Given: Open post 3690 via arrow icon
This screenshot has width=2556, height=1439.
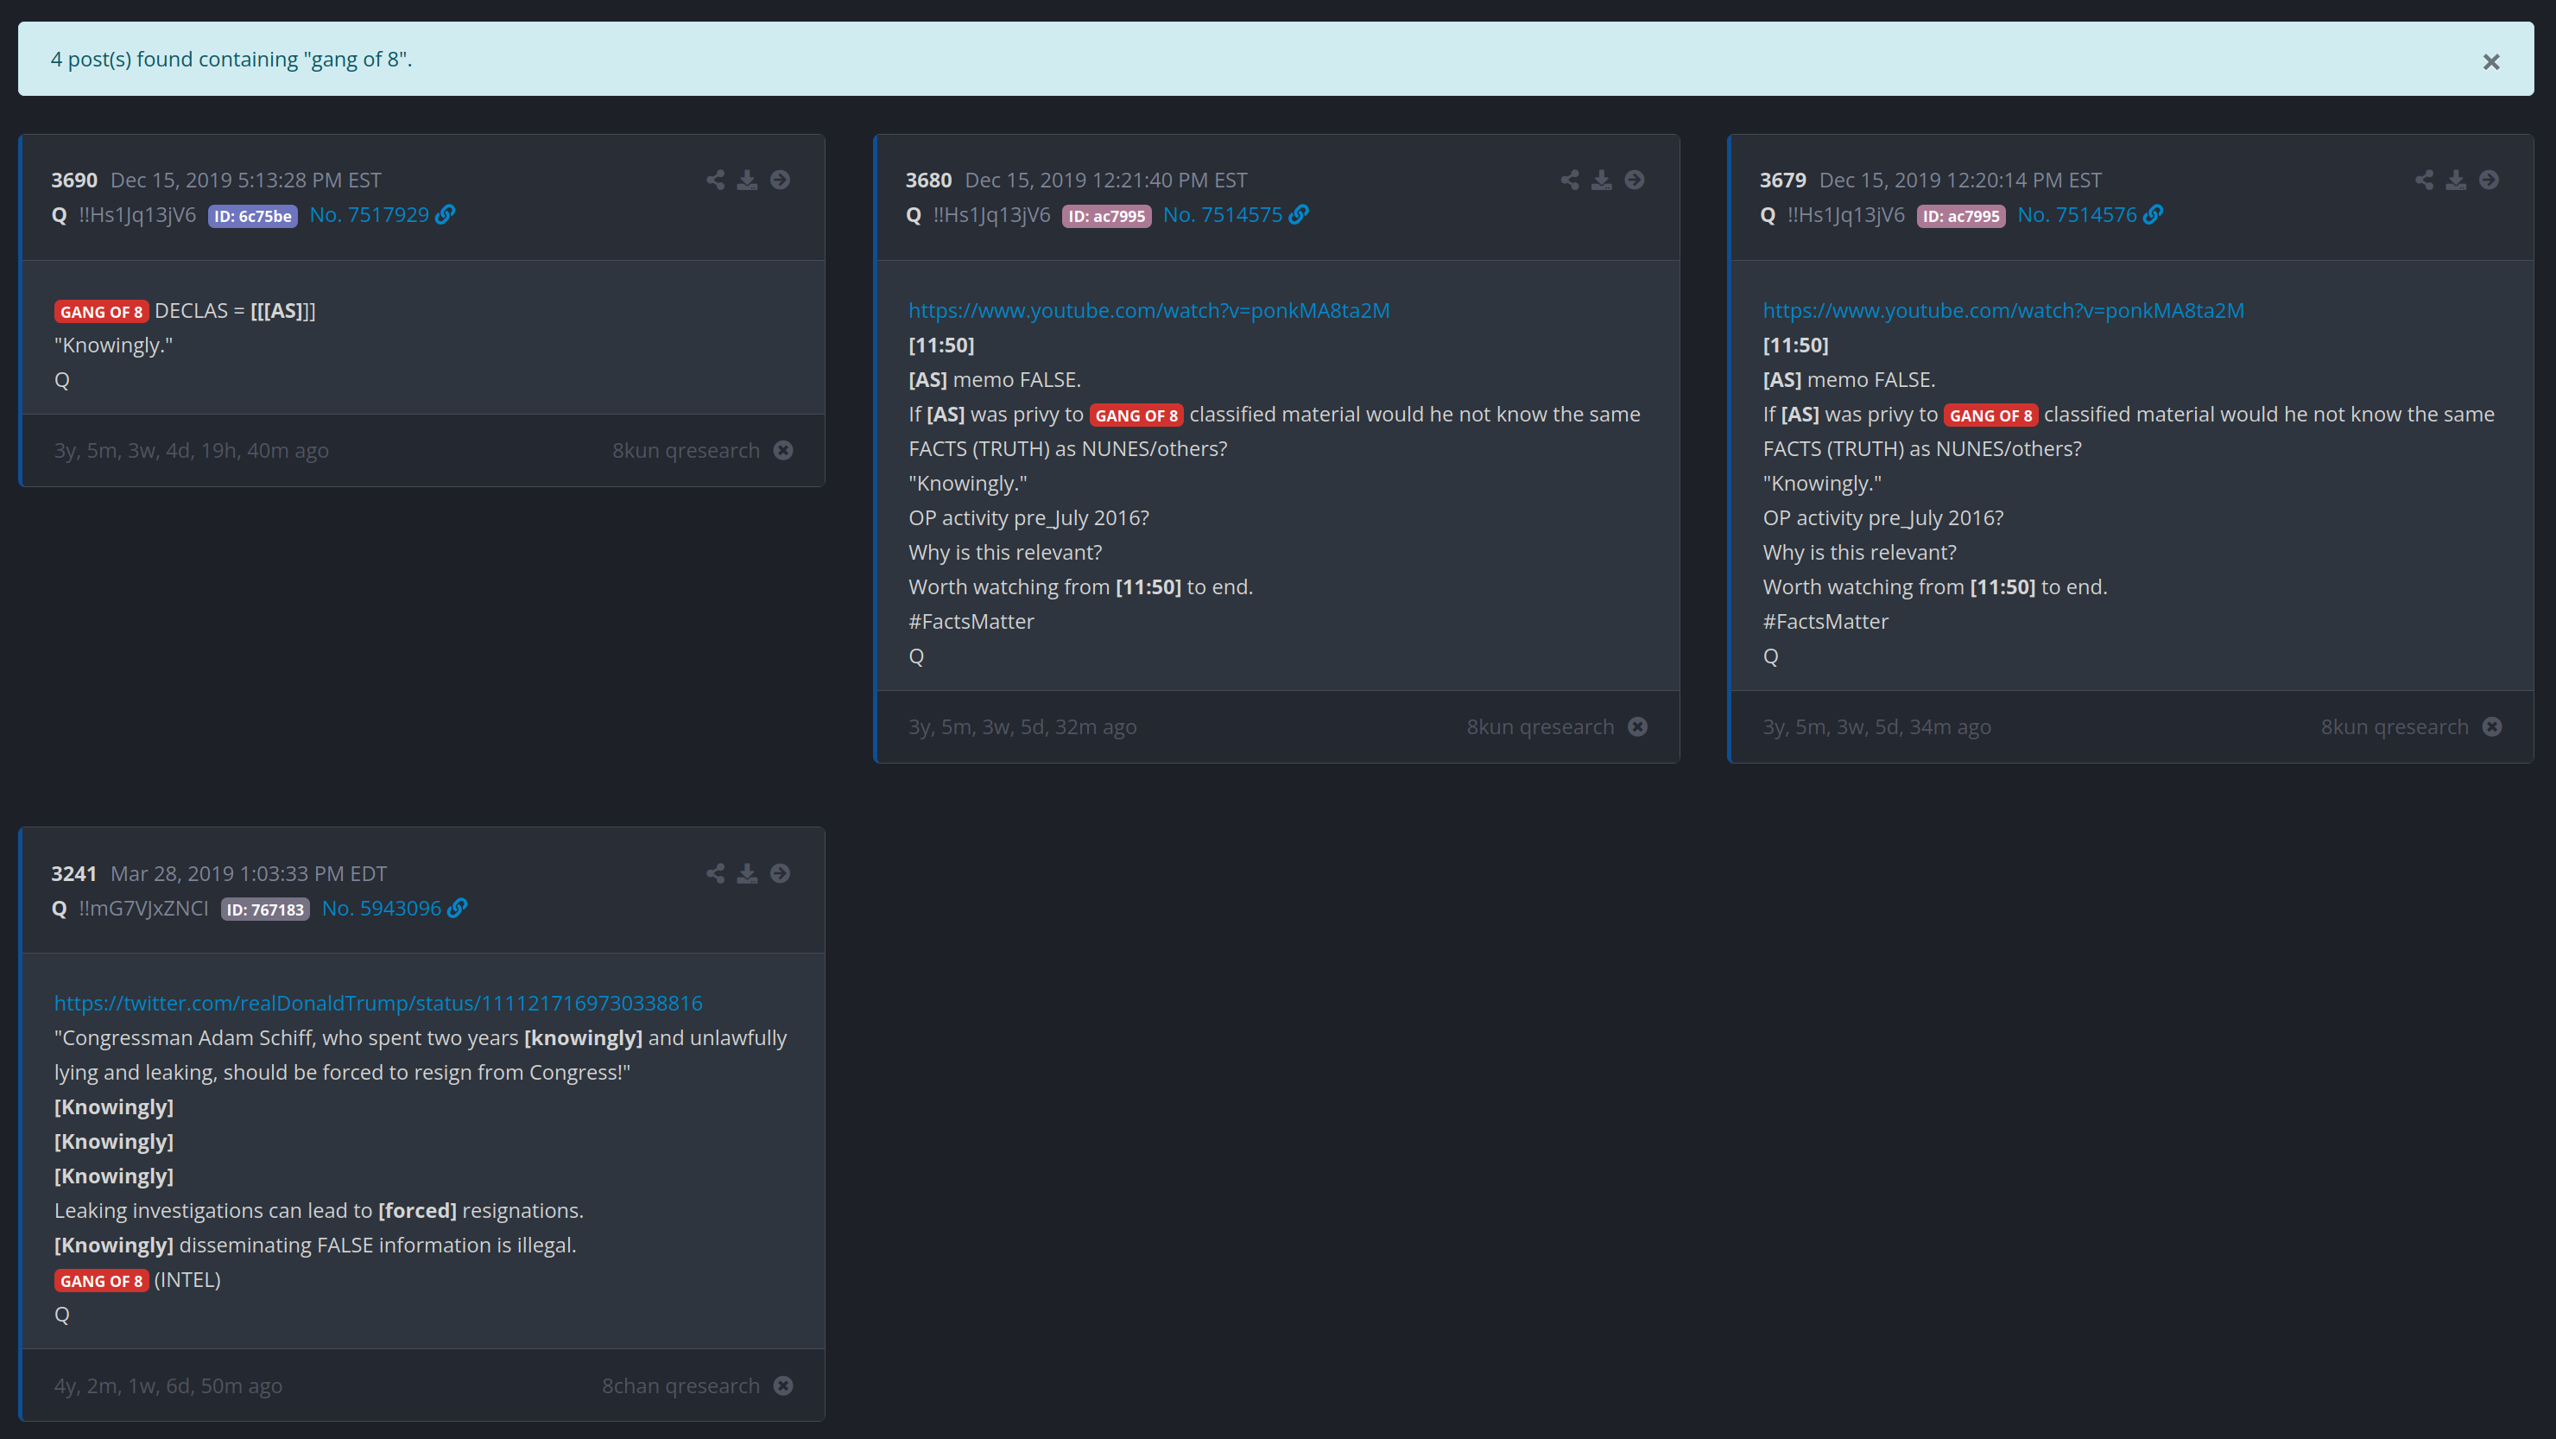Looking at the screenshot, I should pyautogui.click(x=780, y=180).
